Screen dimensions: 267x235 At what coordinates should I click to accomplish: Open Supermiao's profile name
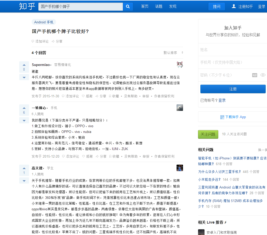tap(41, 65)
